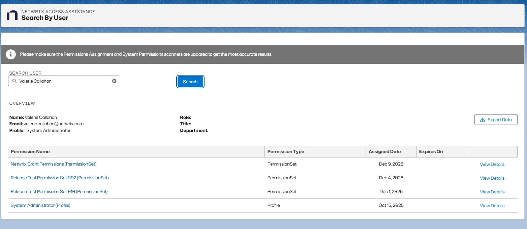This screenshot has width=527, height=229.
Task: Sort by the Permission Name column header
Action: coord(30,152)
